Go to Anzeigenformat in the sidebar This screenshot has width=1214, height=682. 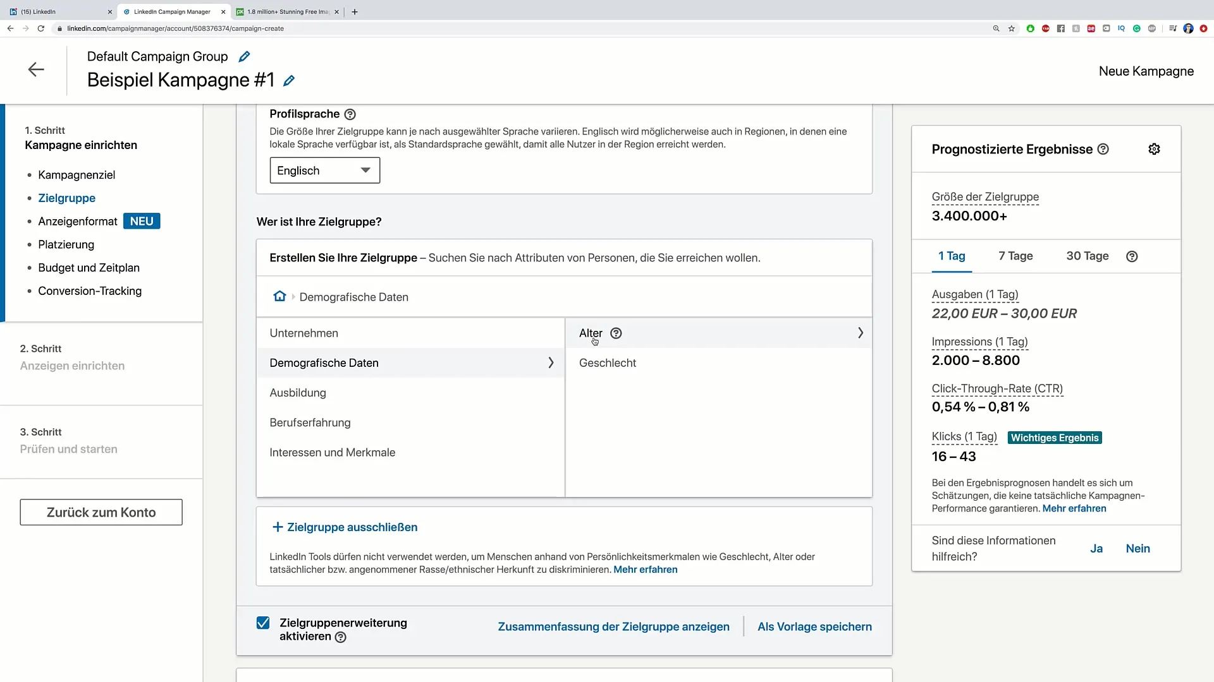[x=78, y=222]
